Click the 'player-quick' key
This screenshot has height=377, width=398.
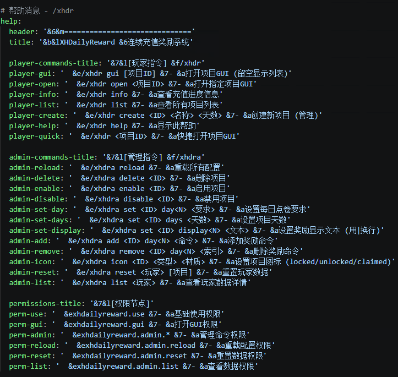point(34,136)
